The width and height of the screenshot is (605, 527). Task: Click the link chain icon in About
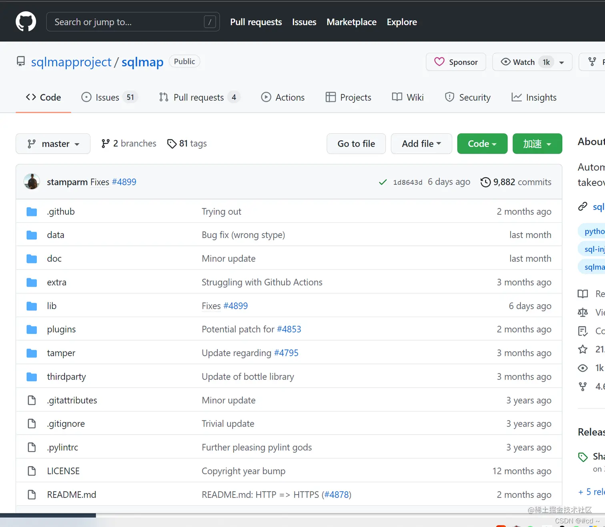(x=583, y=206)
